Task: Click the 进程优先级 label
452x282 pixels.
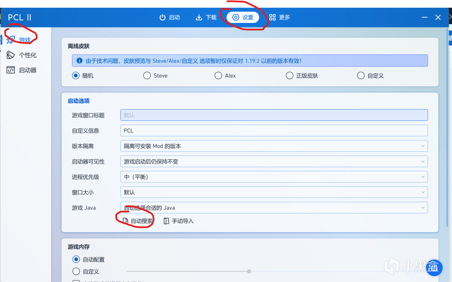Action: (85, 177)
